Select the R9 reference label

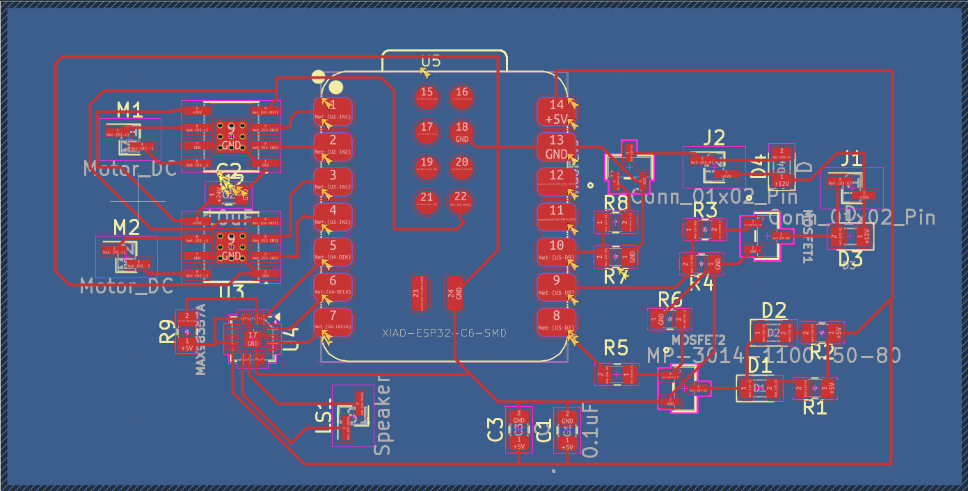point(167,332)
